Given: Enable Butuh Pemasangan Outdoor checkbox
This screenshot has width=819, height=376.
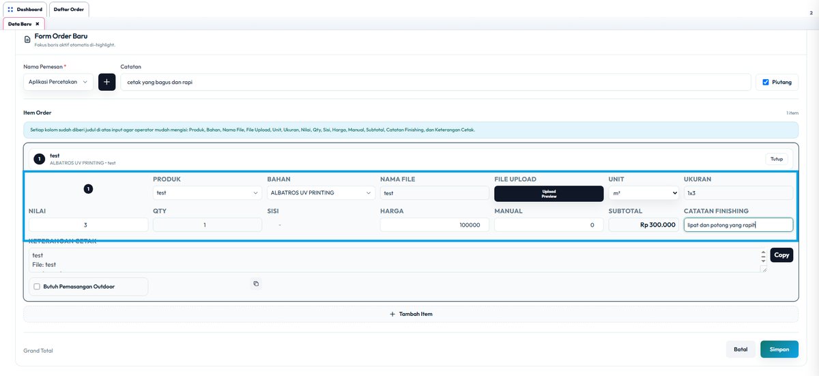Looking at the screenshot, I should click(37, 287).
